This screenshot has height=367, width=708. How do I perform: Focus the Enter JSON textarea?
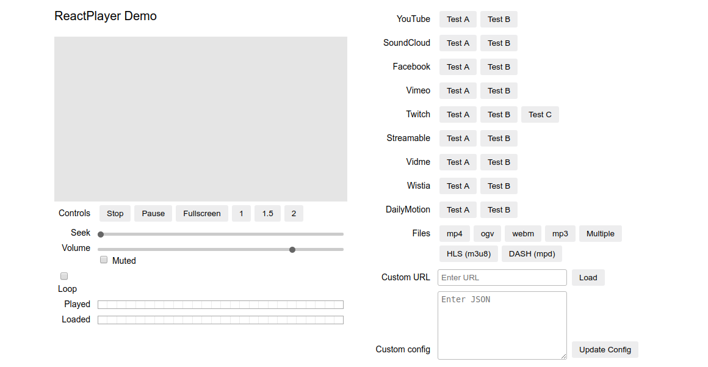pos(502,325)
